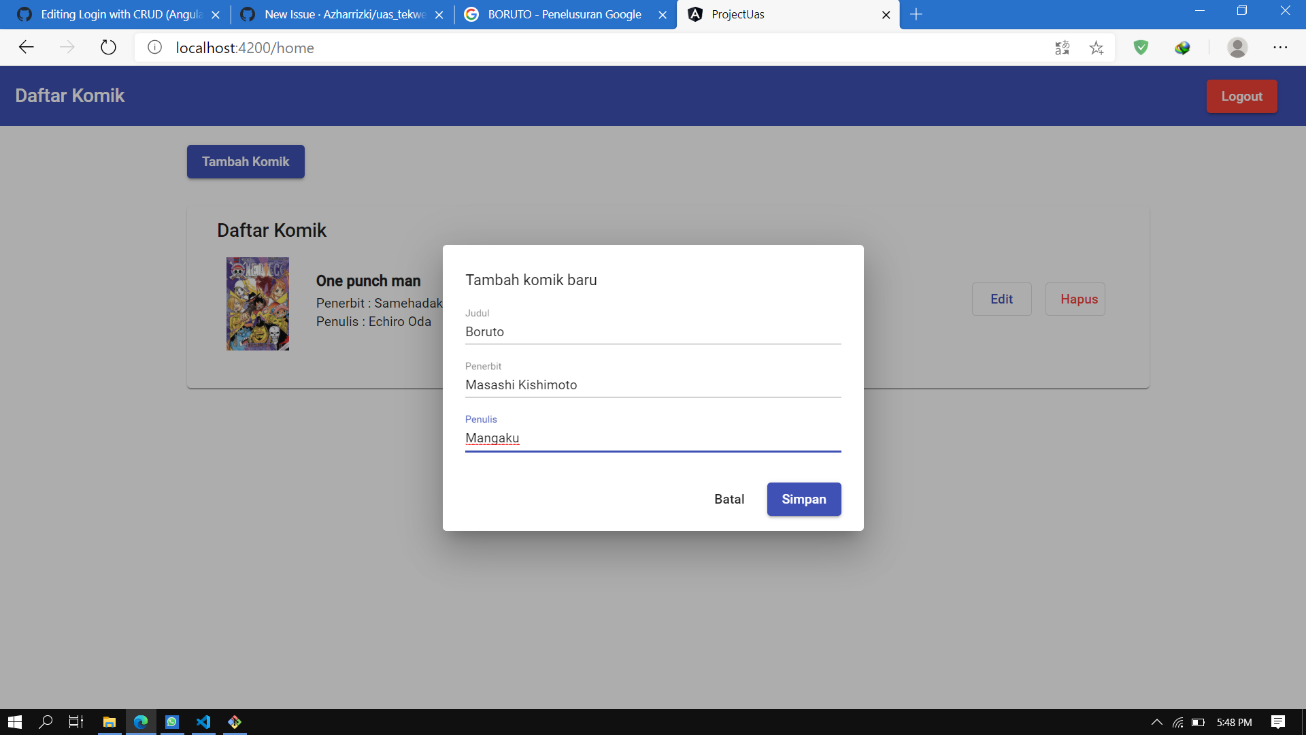Click the browser back arrow
Screen dimensions: 1306x735
(27, 48)
